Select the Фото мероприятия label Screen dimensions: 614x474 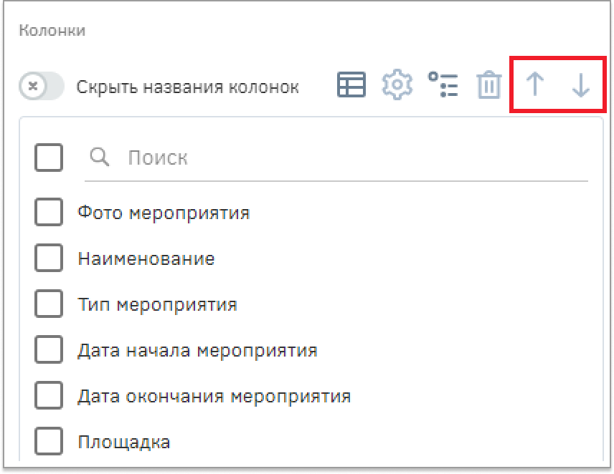164,213
